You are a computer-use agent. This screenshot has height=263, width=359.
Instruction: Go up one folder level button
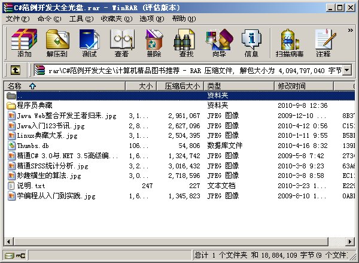coord(16,70)
